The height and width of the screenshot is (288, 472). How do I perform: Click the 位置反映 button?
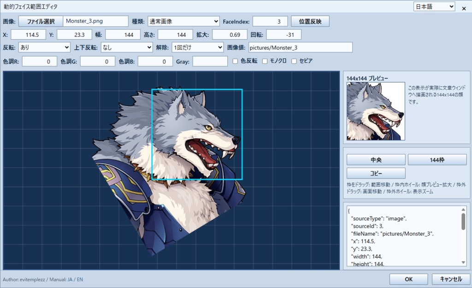pos(310,21)
